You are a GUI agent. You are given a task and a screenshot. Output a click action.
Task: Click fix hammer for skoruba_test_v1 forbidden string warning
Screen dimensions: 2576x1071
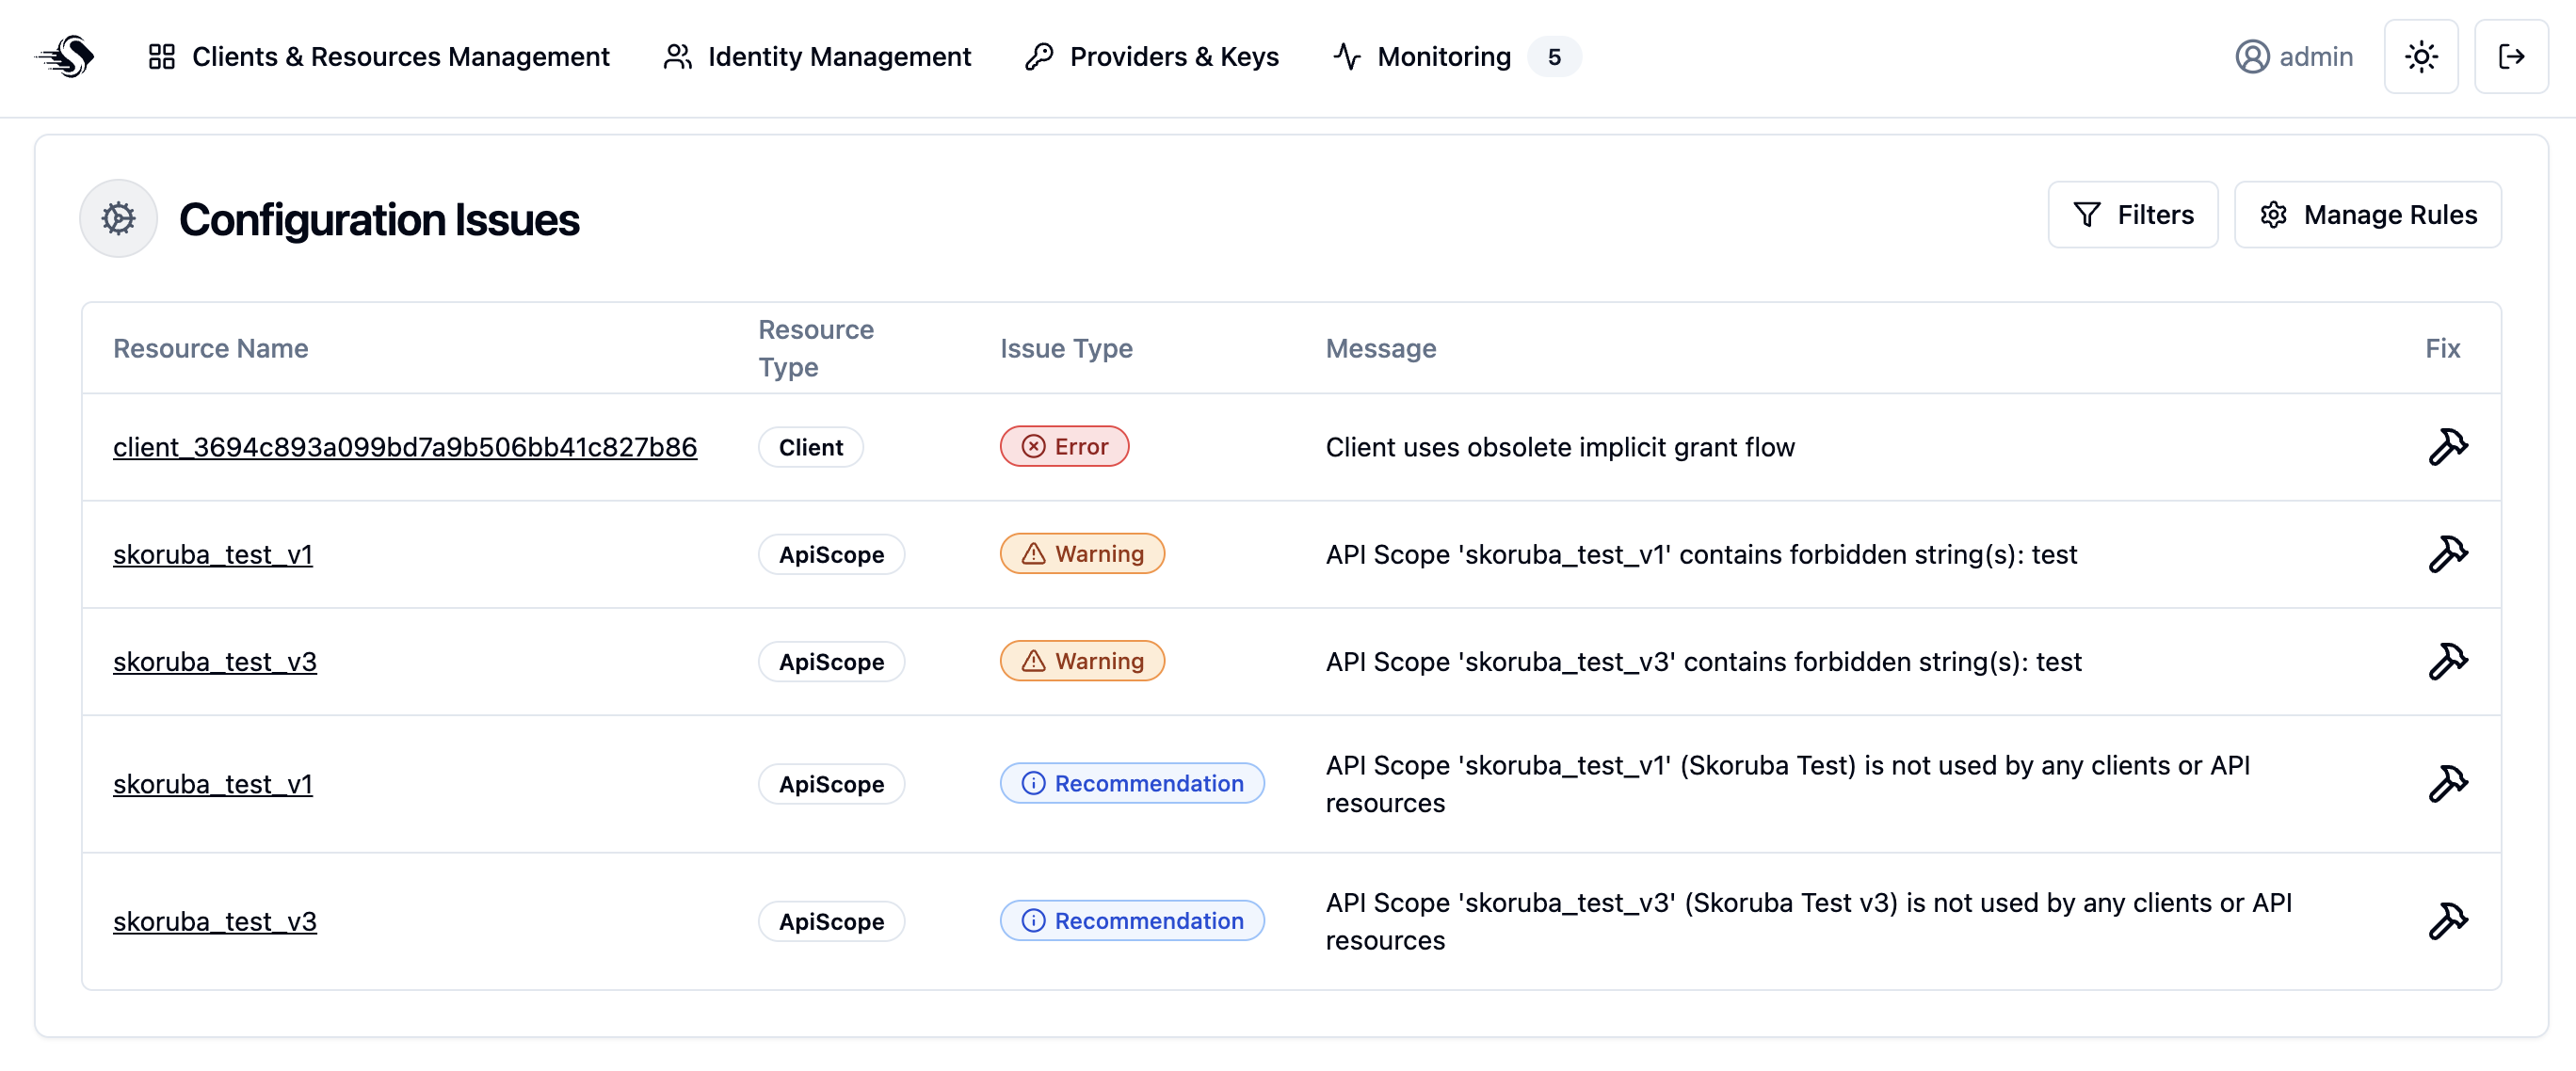coord(2447,554)
